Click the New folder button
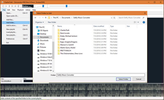Screen dimensions: 164x100 click(52, 22)
